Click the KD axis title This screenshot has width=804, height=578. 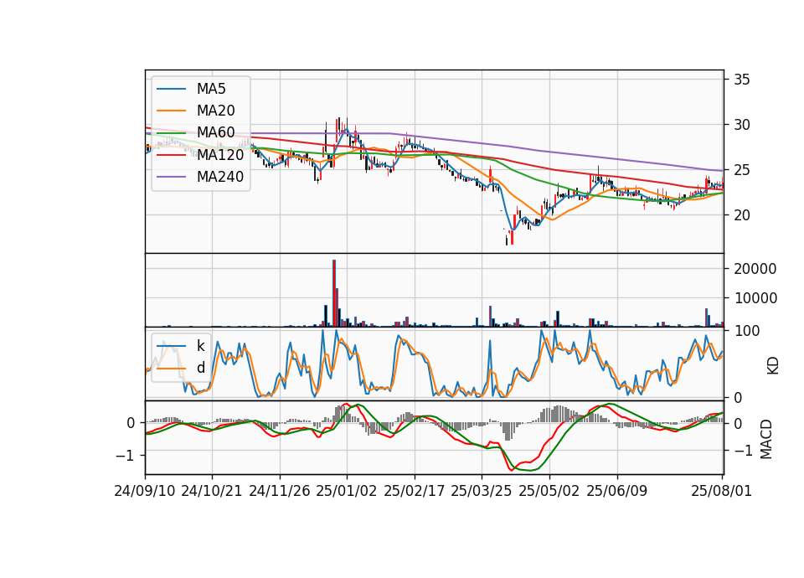pyautogui.click(x=772, y=366)
